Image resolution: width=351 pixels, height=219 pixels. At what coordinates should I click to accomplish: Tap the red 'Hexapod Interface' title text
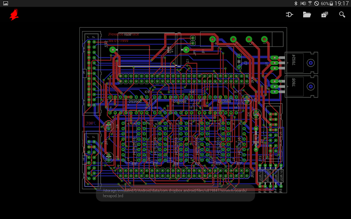(124, 34)
